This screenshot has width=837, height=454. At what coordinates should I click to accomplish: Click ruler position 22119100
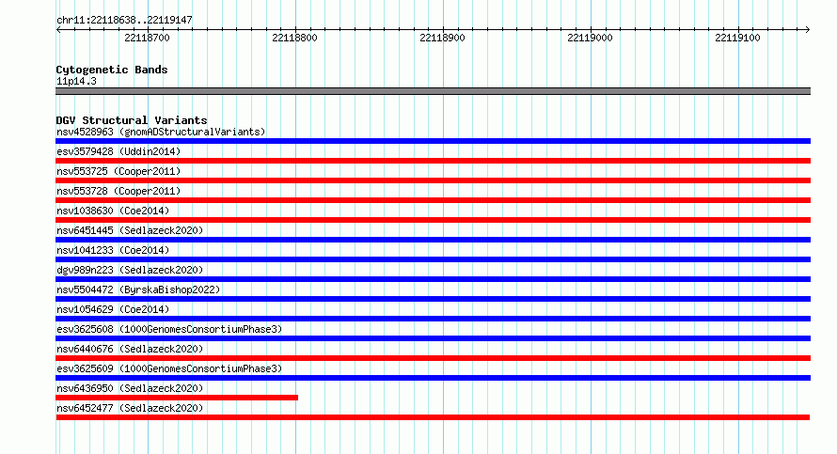click(737, 38)
